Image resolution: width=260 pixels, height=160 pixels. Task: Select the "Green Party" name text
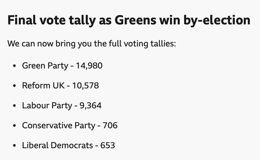45,66
